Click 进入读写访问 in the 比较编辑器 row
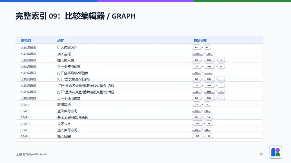 click(x=67, y=47)
